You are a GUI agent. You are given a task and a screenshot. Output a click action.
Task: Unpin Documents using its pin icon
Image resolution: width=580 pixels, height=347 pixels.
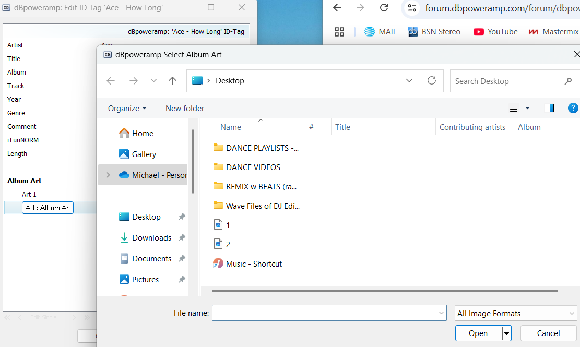[182, 259]
